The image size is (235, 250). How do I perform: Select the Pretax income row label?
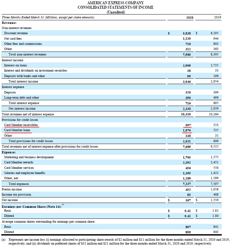[x=12, y=189]
